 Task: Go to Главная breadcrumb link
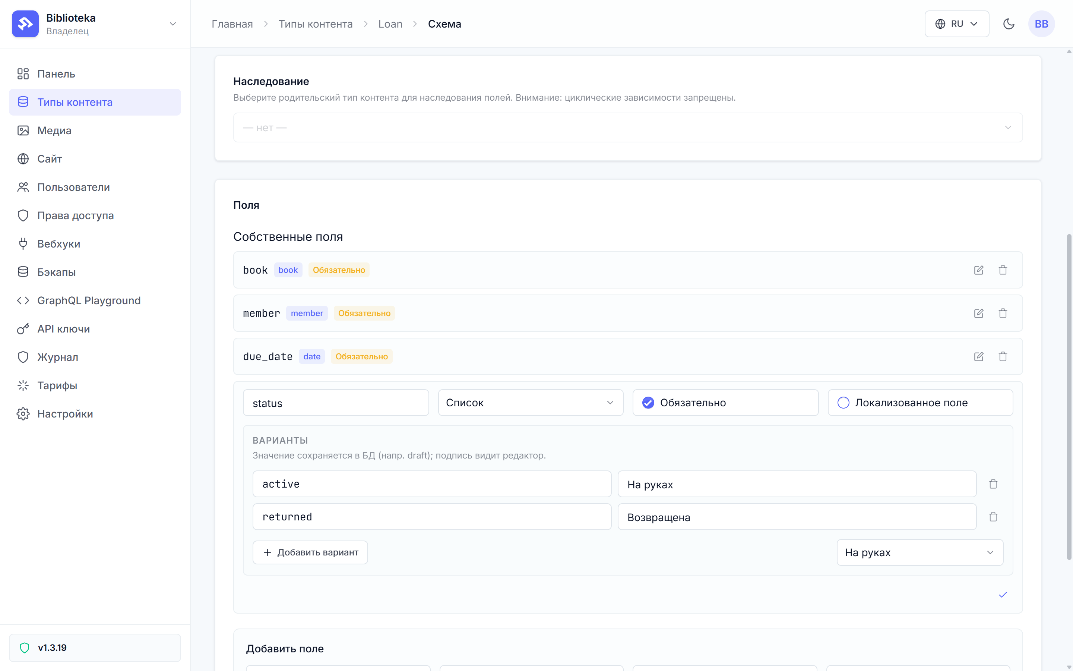[x=232, y=24]
